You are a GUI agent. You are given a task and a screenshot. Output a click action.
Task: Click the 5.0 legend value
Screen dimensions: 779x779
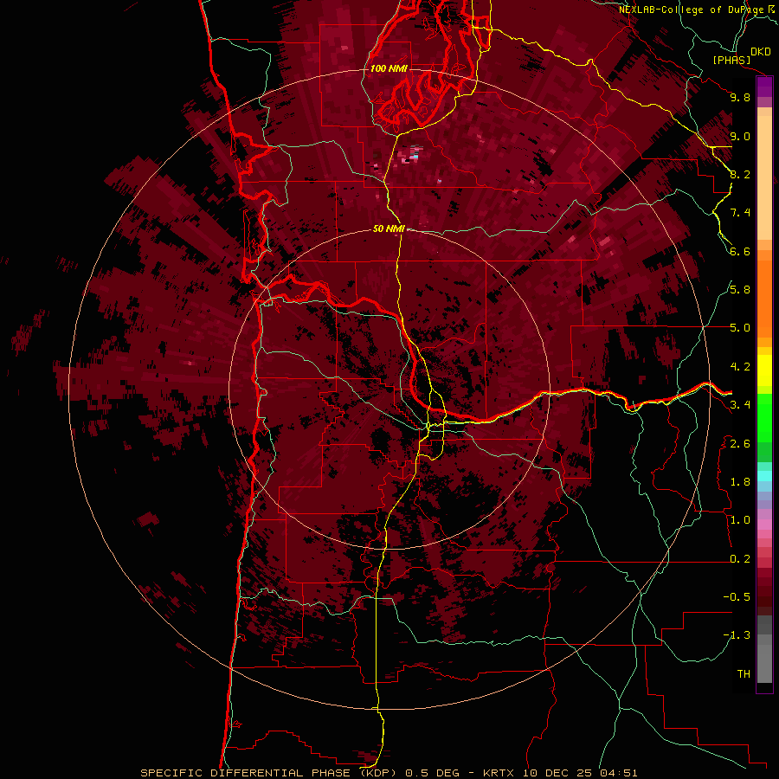(x=740, y=328)
